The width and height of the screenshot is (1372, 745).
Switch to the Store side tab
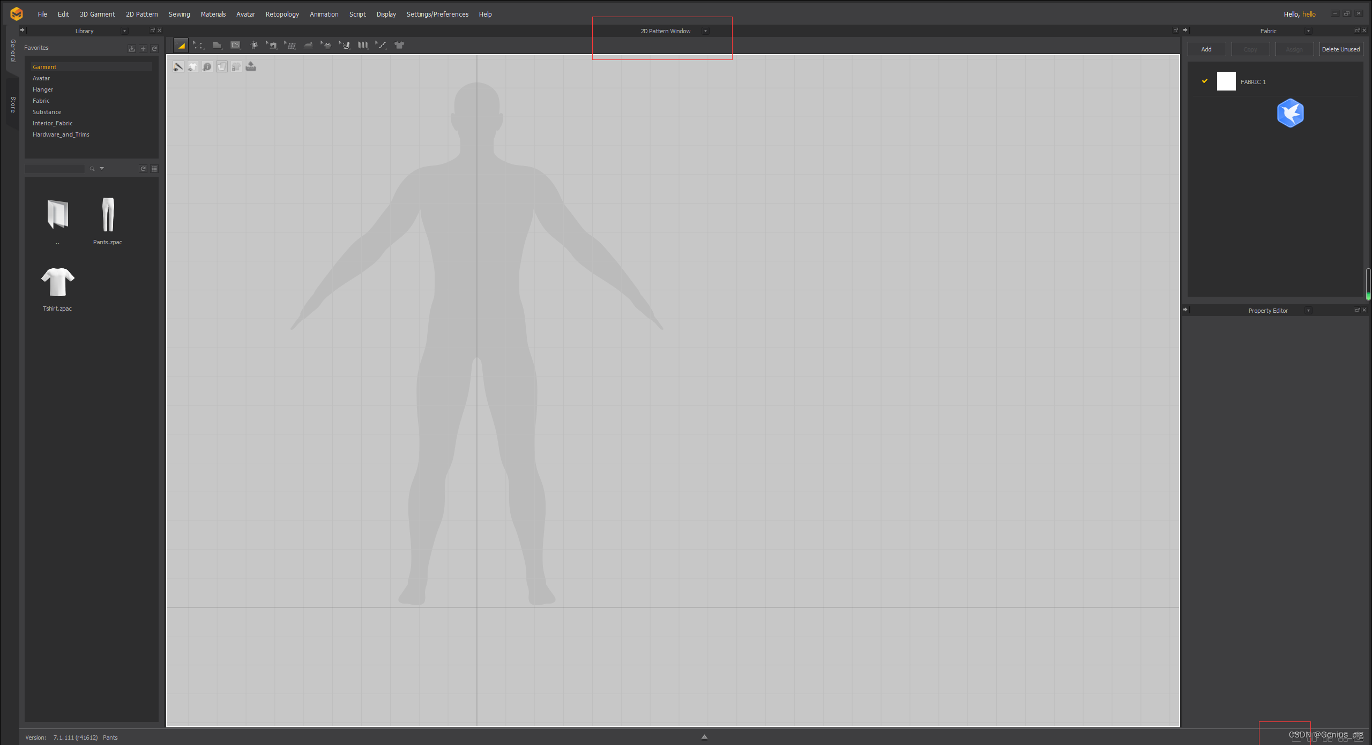(x=13, y=104)
